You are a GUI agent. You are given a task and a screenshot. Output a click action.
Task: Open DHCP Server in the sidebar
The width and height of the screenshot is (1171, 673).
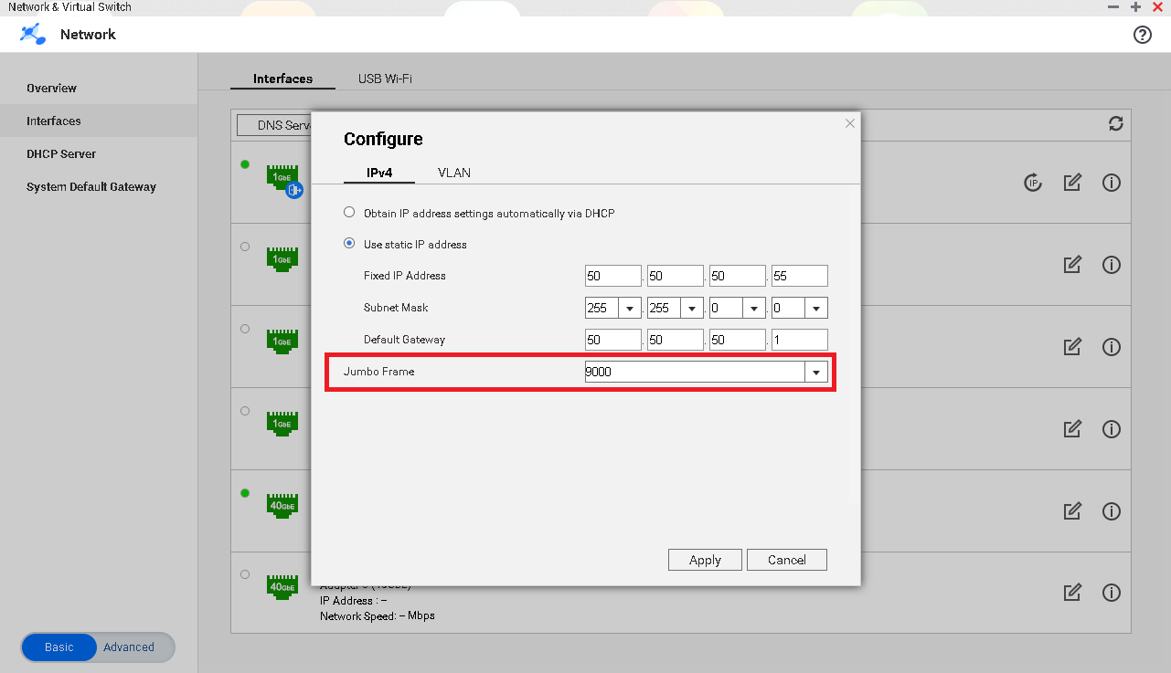pyautogui.click(x=61, y=154)
